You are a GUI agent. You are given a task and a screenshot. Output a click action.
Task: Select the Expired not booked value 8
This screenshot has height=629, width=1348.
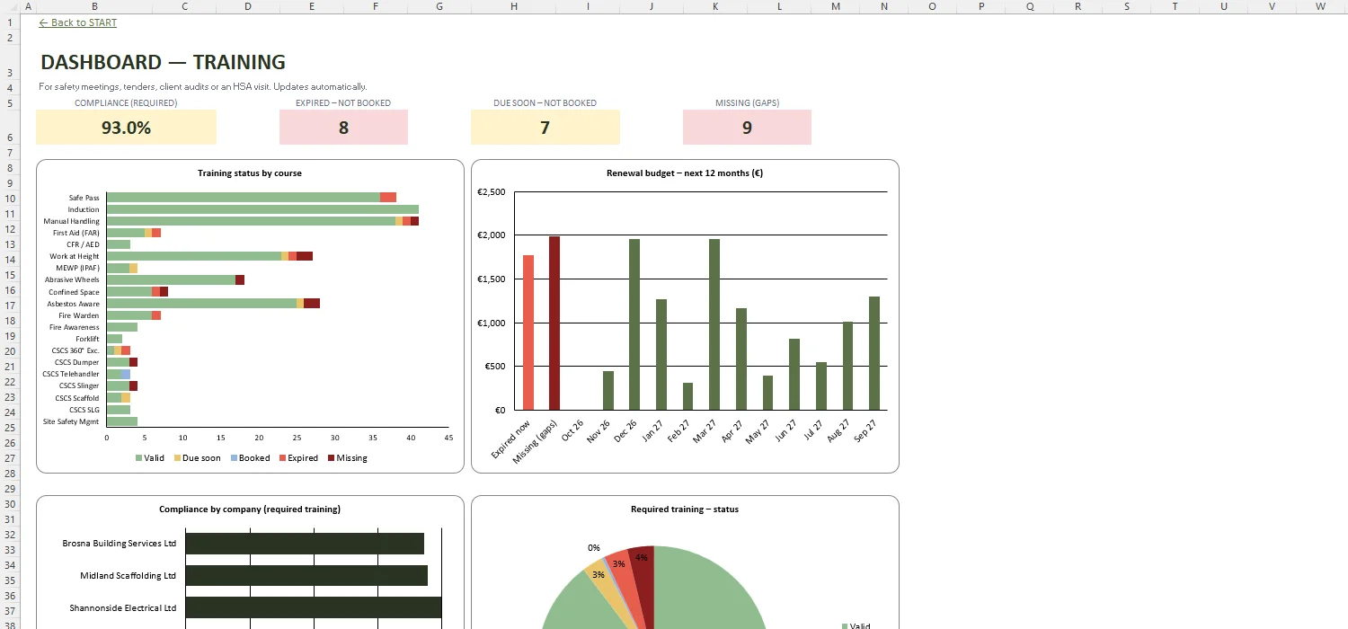point(343,128)
